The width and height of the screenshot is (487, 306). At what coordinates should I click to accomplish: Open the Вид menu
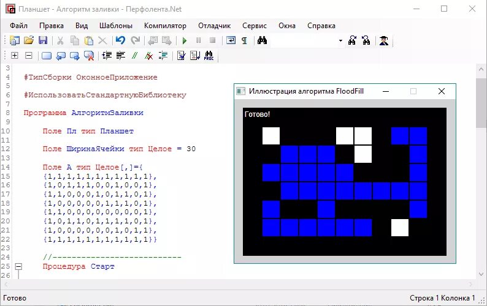[x=82, y=26]
